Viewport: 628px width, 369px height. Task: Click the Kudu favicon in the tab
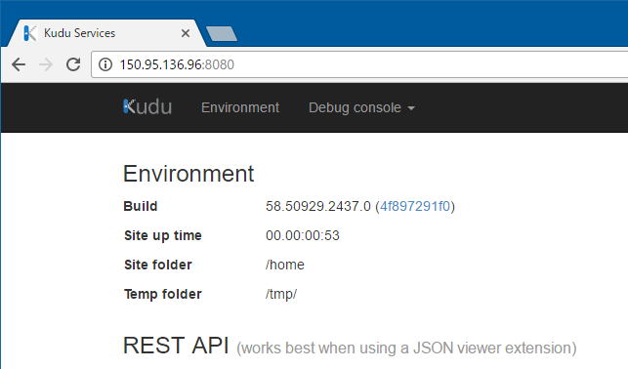[x=29, y=33]
